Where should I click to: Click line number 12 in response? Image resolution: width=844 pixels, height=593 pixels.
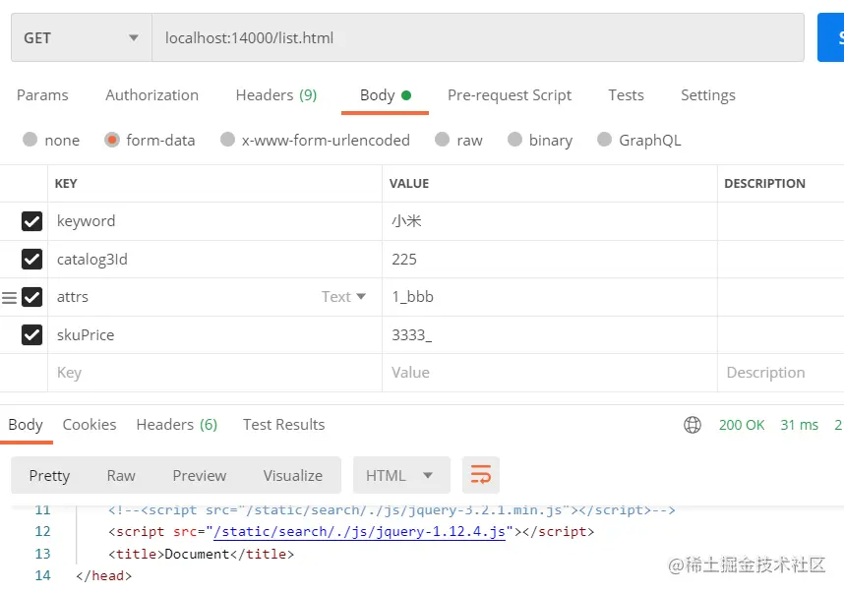tap(42, 532)
